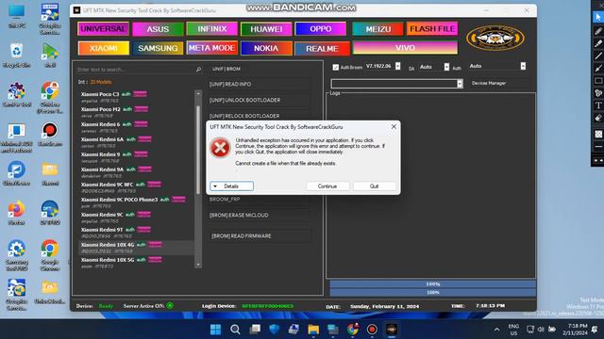Select the Bandicam line drawing tool
This screenshot has height=339, width=604.
[597, 56]
